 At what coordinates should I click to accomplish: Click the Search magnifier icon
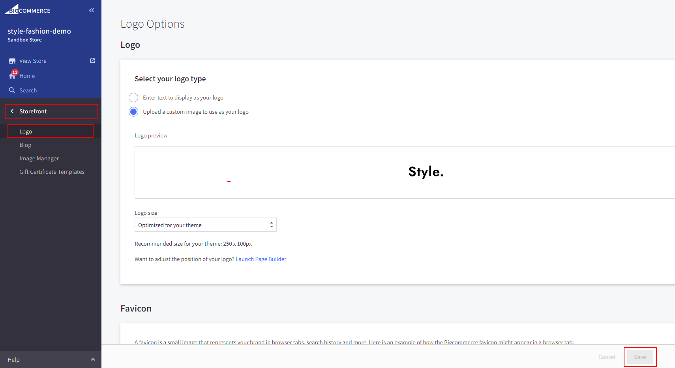coord(12,90)
